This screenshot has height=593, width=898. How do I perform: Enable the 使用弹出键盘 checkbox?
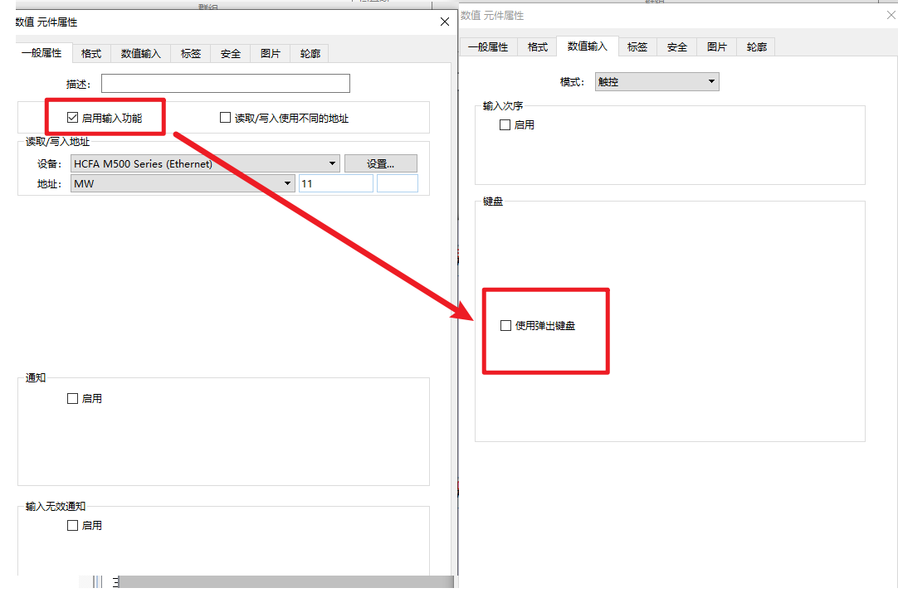click(505, 325)
